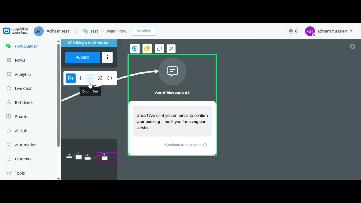Open the test bot breadcrumb
The image size is (361, 203).
91,31
